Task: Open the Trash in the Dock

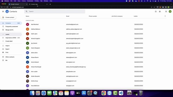Action: pos(141,93)
